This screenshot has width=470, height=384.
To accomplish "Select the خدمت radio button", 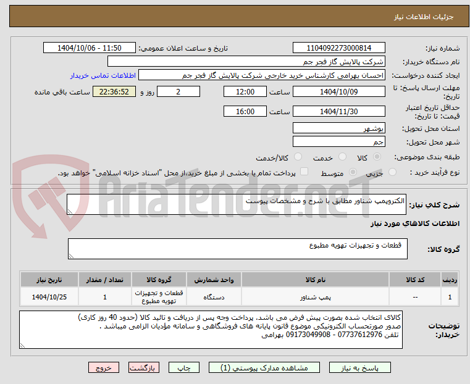I will click(x=342, y=157).
